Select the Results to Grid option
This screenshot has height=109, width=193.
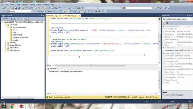click(x=82, y=12)
